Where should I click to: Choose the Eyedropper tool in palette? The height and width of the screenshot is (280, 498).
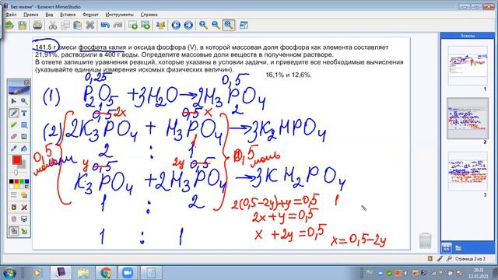coord(14,149)
